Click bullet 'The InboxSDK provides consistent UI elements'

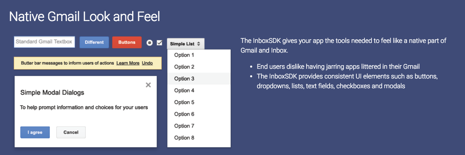347,81
